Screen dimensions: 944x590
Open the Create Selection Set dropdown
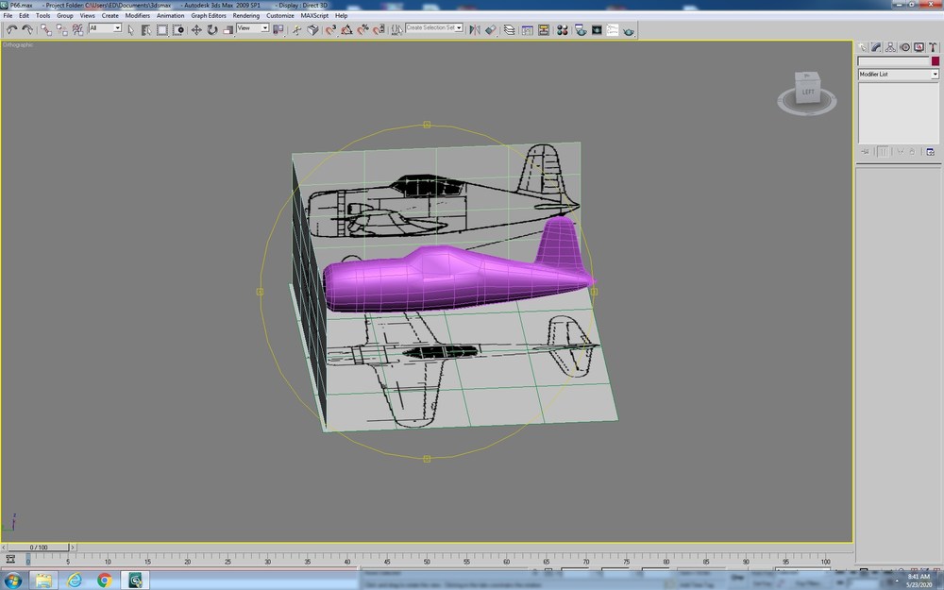click(x=434, y=27)
